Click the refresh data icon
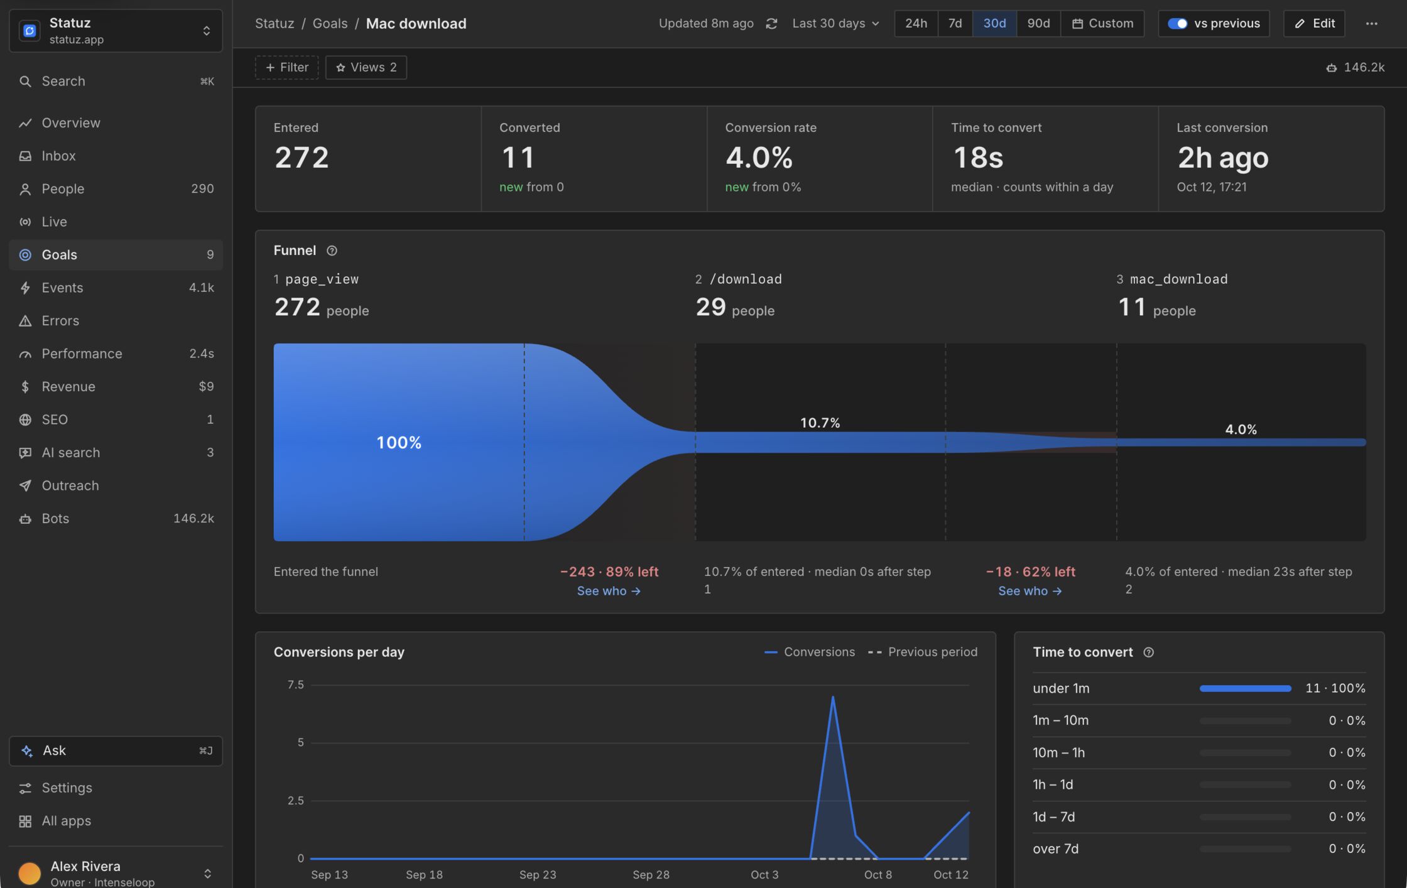 tap(771, 23)
